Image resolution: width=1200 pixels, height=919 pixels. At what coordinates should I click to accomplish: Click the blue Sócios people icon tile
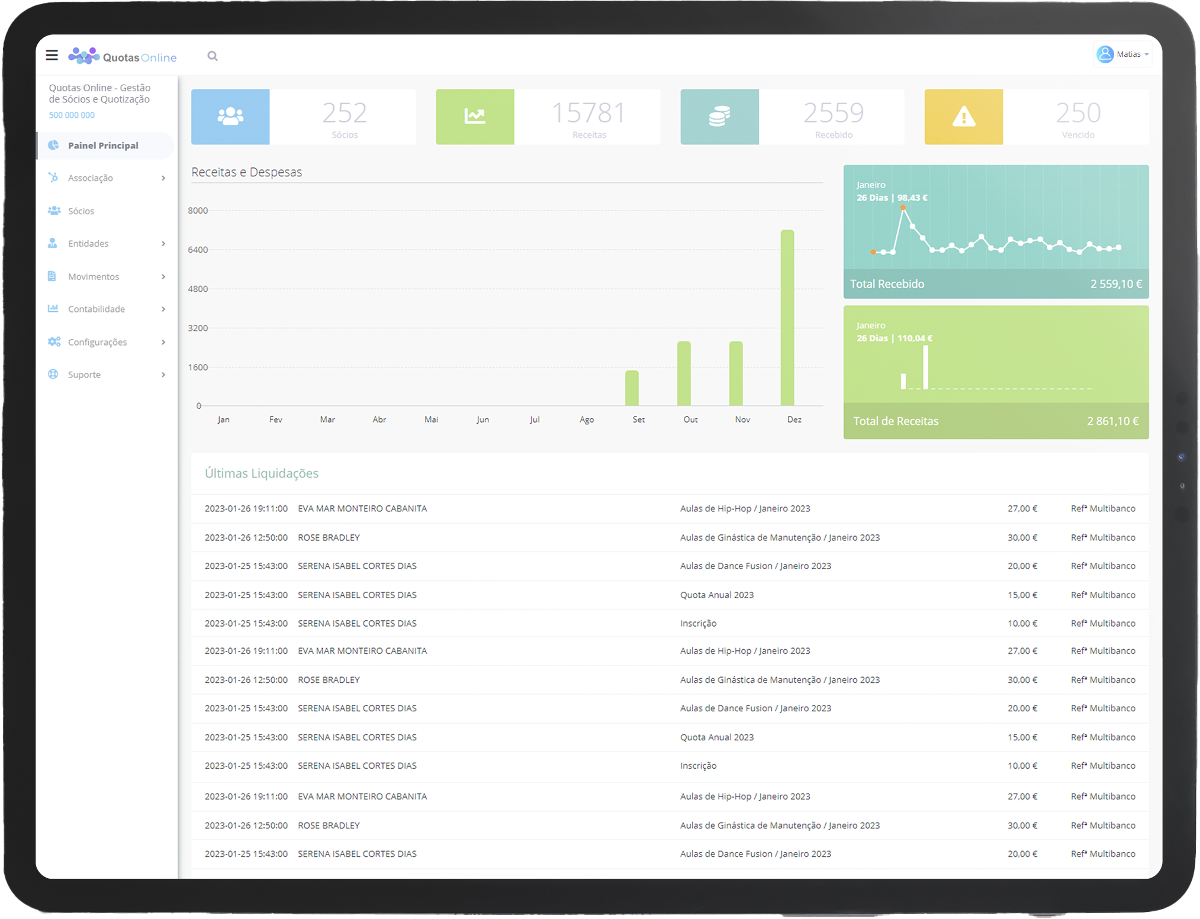tap(230, 117)
